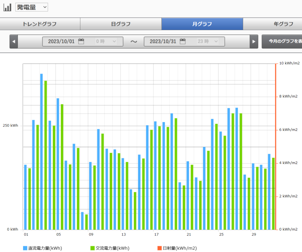
Task: Open the end date calendar icon
Action: click(x=183, y=41)
